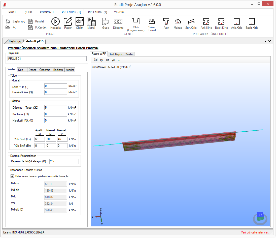Screen dimensions: 276x238
Task: Click the OranMax=0.96 result text
Action: pyautogui.click(x=111, y=67)
